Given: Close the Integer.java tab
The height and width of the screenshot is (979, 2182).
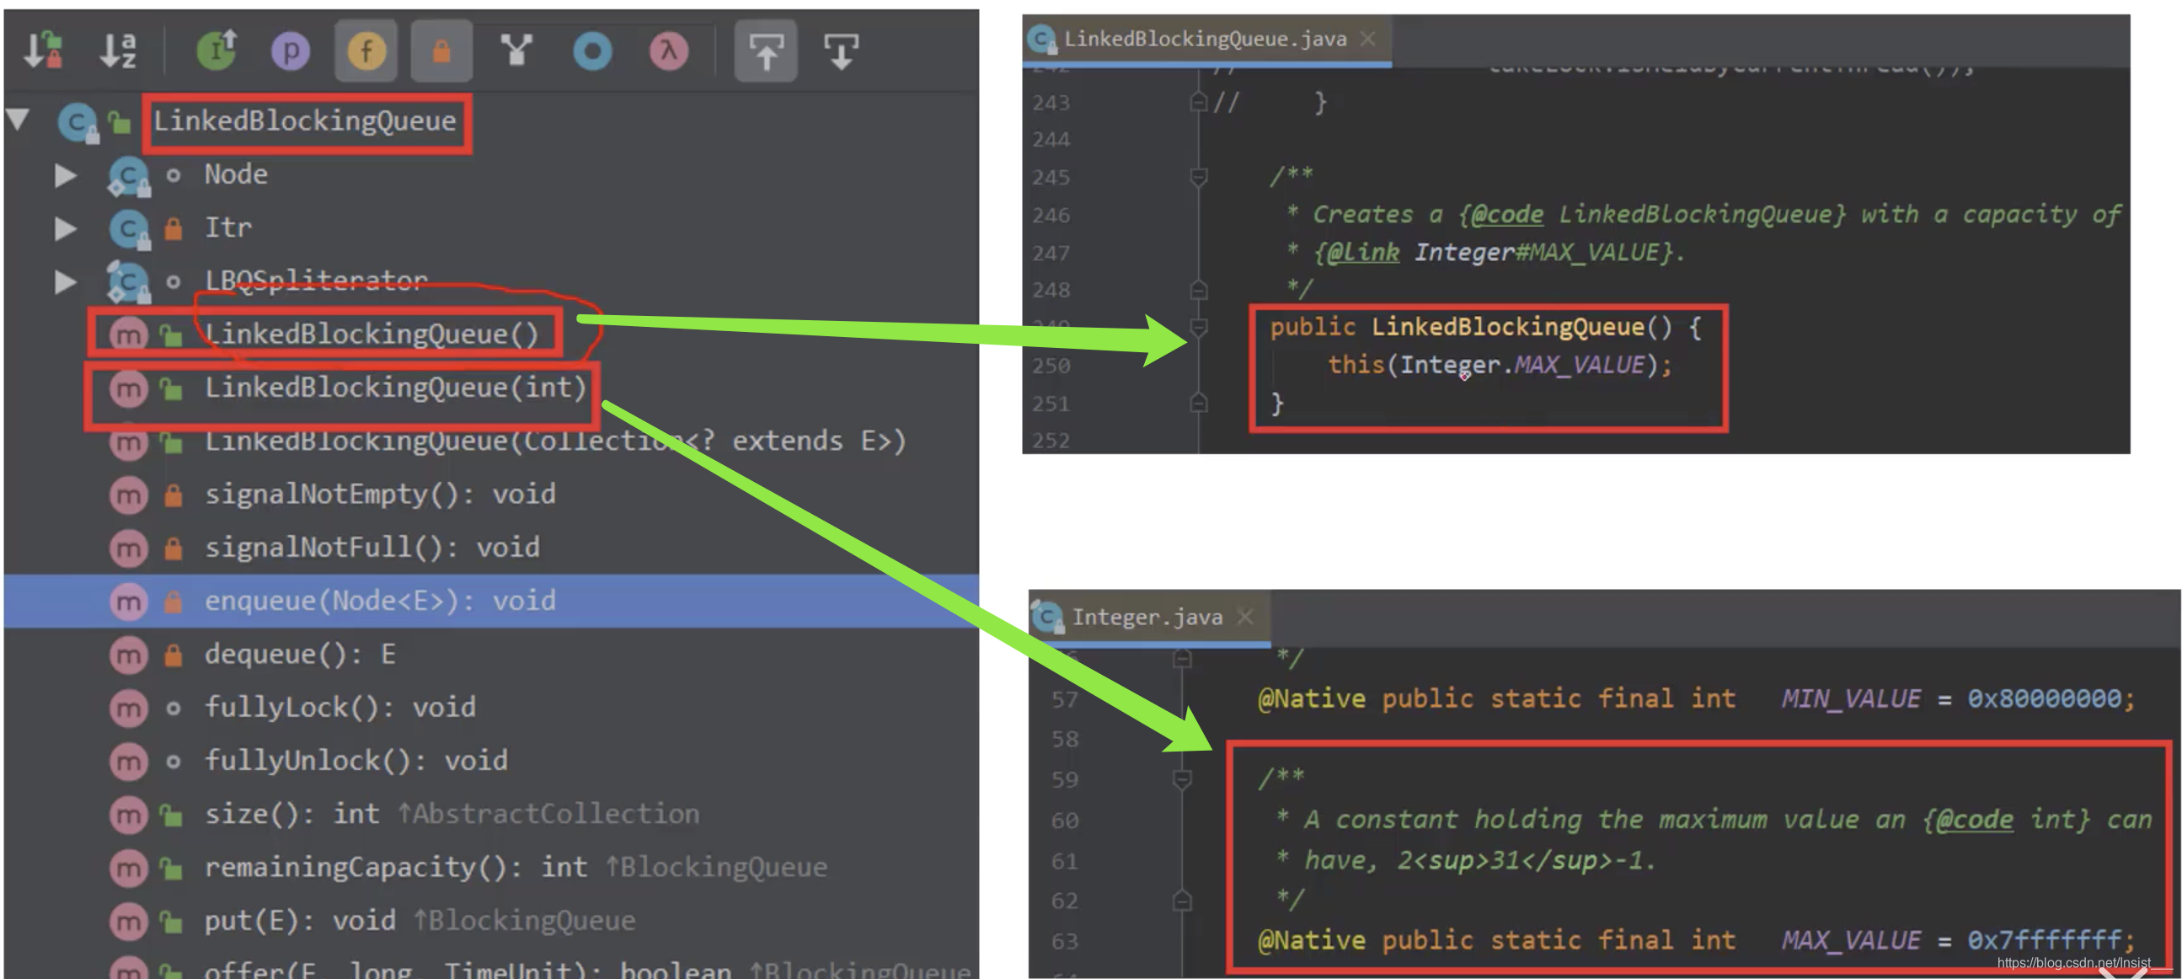Looking at the screenshot, I should (1244, 617).
